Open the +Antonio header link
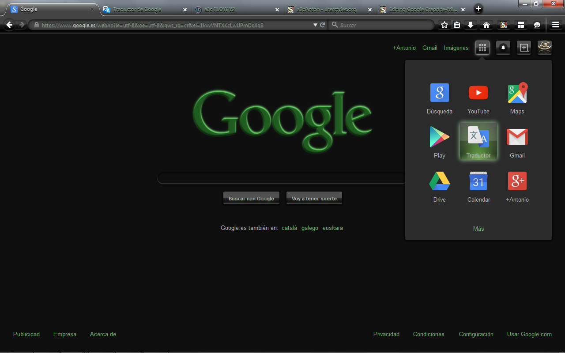 coord(404,48)
